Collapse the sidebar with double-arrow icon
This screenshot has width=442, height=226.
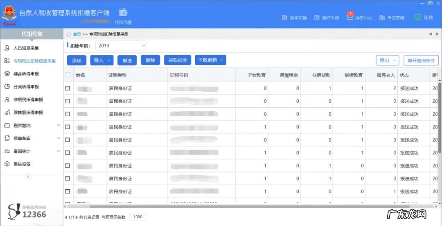28,177
